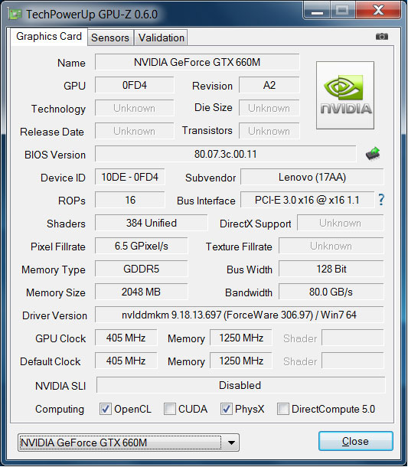
Task: Open the GPU selection dropdown arrow
Action: 231,443
